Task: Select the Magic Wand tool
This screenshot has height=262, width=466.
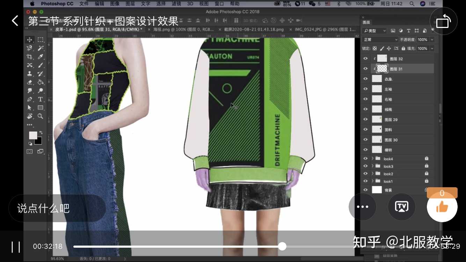Action: pyautogui.click(x=41, y=48)
